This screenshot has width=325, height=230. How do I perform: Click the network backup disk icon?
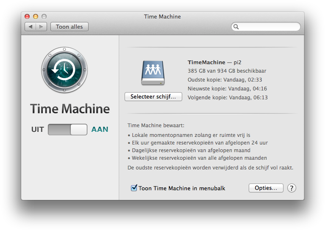153,73
